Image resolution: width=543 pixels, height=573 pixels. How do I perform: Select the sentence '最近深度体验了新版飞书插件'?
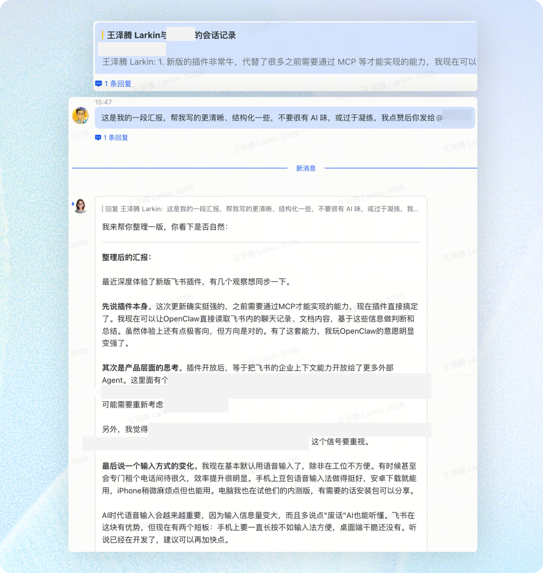196,282
